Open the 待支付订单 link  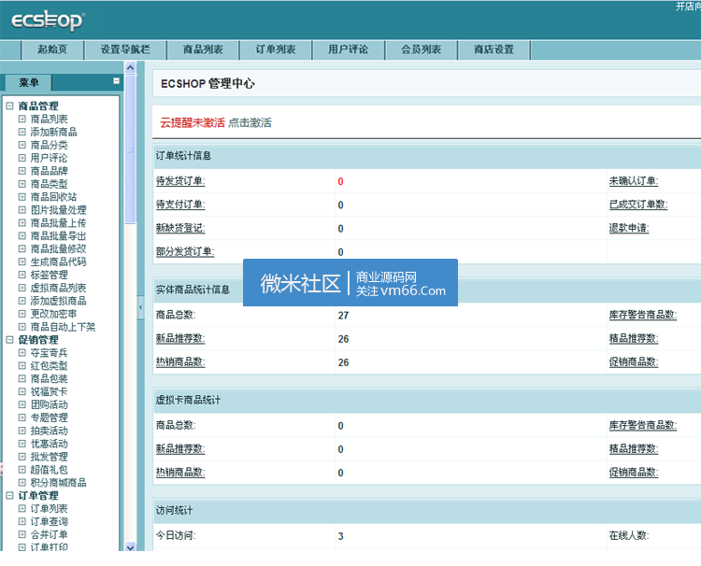[180, 205]
